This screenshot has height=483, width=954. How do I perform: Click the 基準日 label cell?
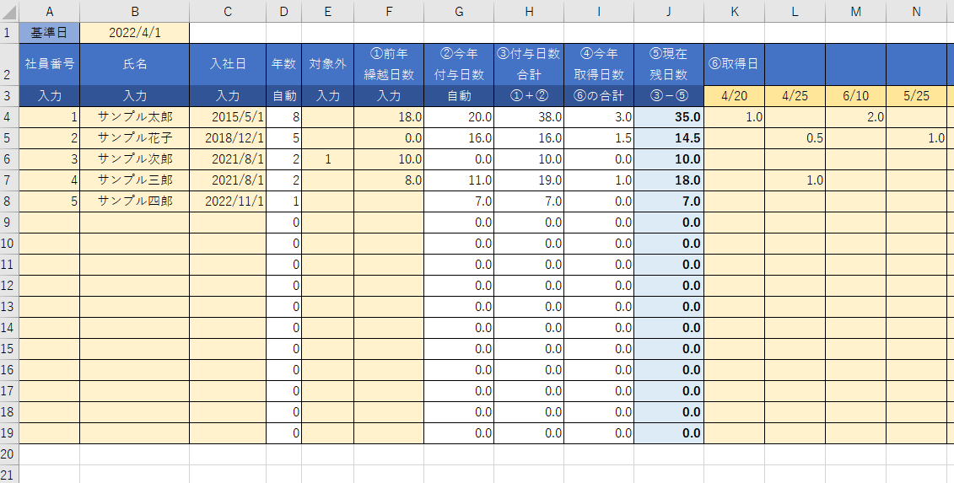pyautogui.click(x=49, y=33)
